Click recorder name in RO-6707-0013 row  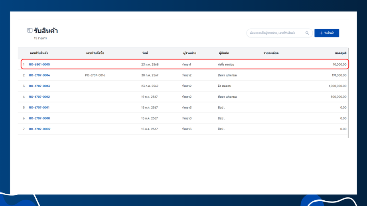point(224,86)
